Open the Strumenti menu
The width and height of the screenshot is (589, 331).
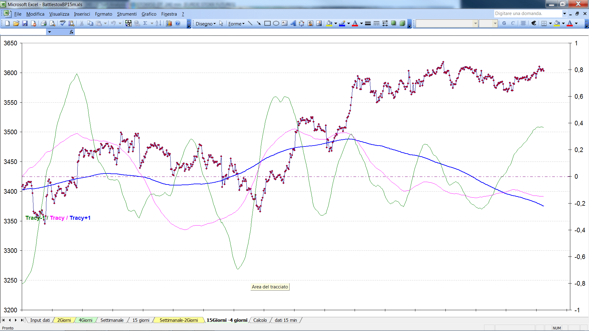[x=127, y=14]
